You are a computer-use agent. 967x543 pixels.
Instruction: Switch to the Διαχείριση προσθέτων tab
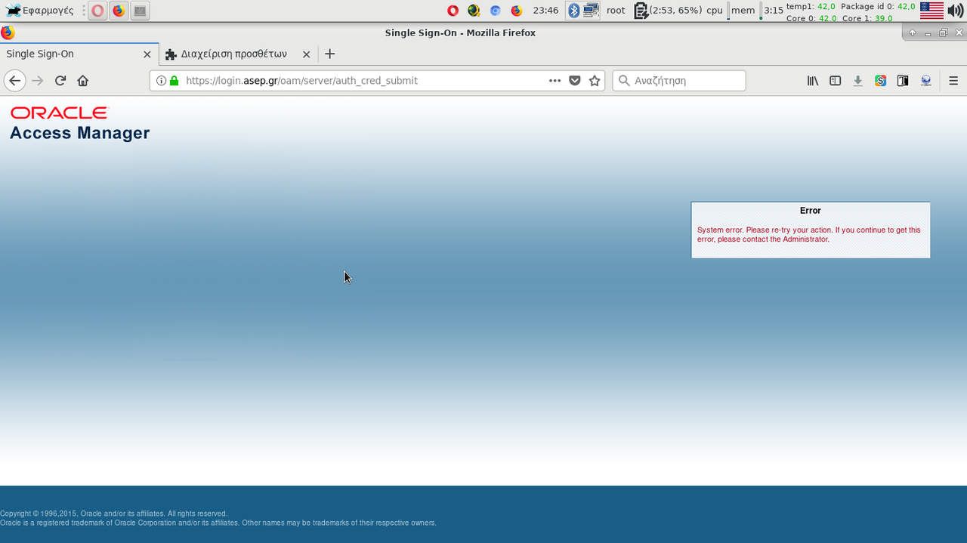[234, 54]
